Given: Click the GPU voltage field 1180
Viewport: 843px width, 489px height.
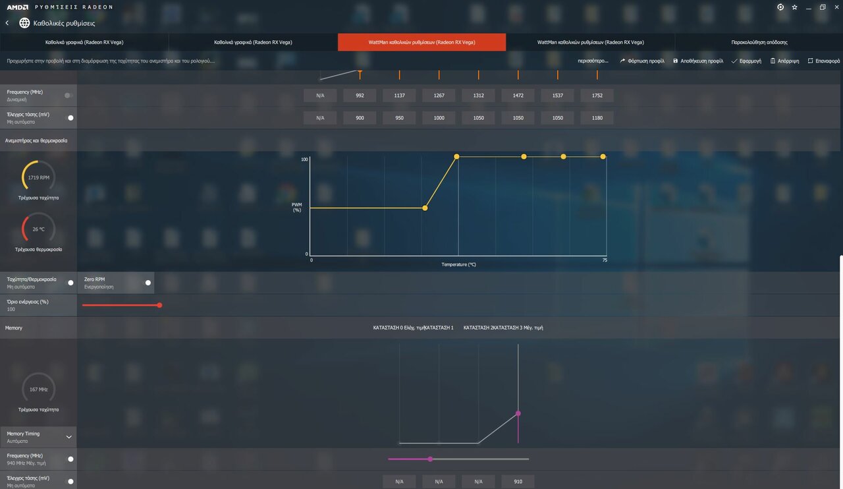Looking at the screenshot, I should point(597,118).
